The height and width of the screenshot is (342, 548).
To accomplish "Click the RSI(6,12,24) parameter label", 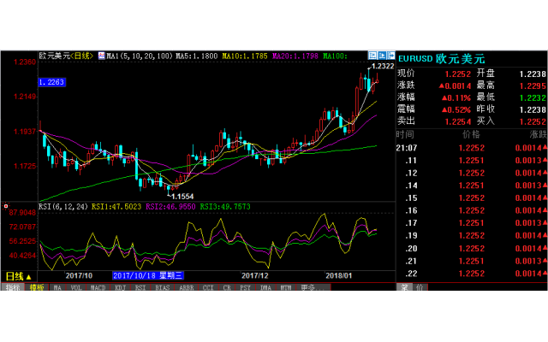I will point(63,207).
